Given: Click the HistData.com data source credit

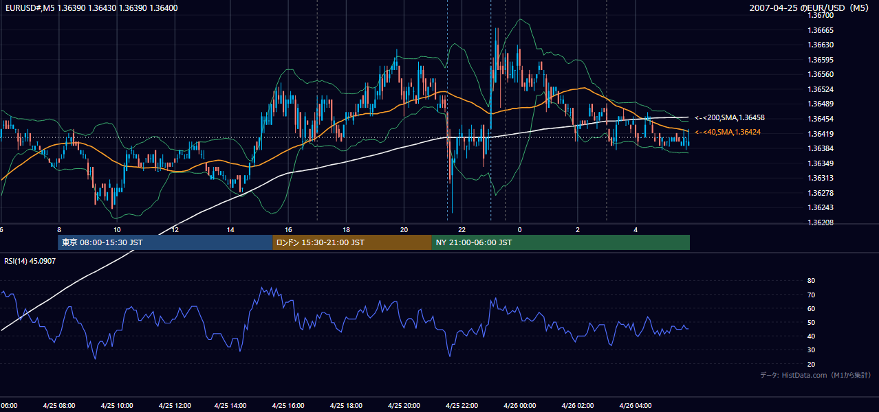Looking at the screenshot, I should (816, 375).
